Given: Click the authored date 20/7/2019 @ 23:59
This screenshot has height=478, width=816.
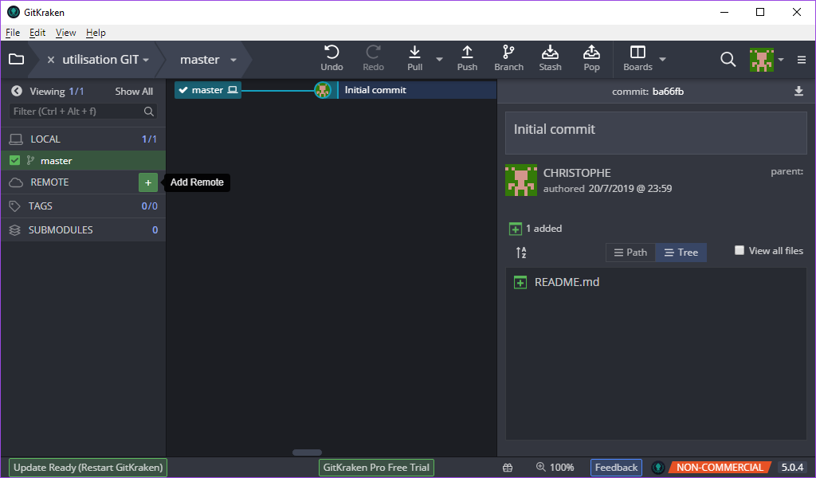Looking at the screenshot, I should coord(630,188).
